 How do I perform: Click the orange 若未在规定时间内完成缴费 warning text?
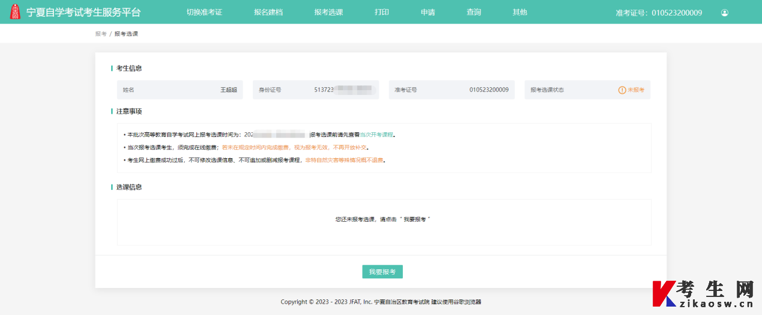tap(294, 147)
